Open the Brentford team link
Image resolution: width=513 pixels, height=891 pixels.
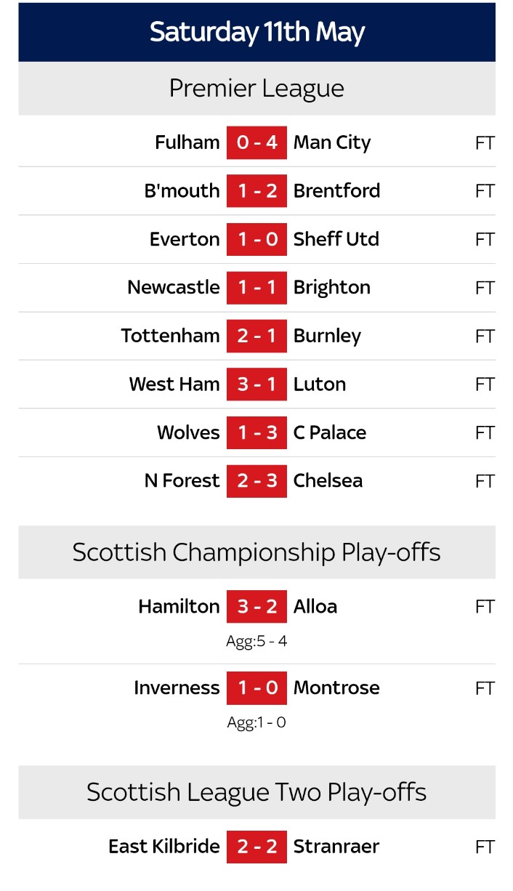[336, 190]
